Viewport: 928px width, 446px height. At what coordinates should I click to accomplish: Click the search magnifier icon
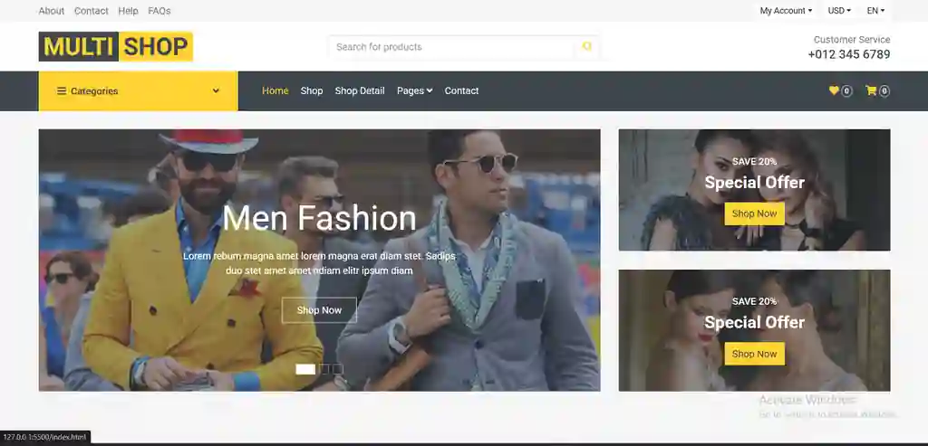[586, 46]
